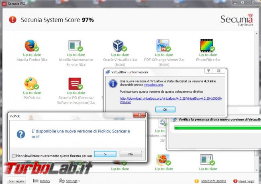Open the Need help? link
This screenshot has width=261, height=184.
pos(247,181)
